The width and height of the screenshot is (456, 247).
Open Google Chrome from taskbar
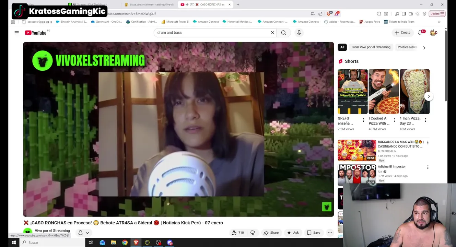coord(125,243)
